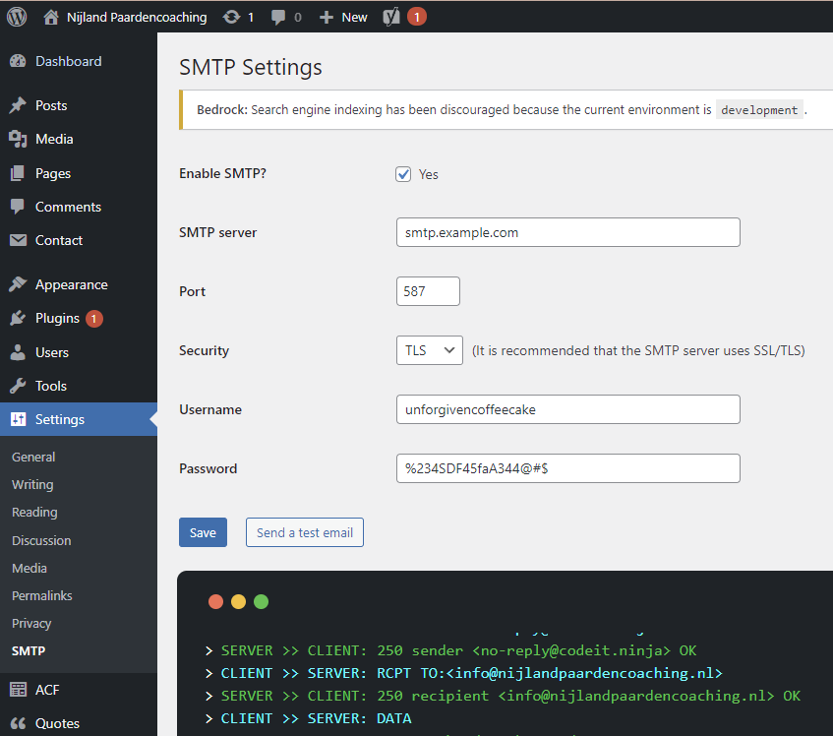Open the General settings submenu
The width and height of the screenshot is (833, 736).
(33, 457)
